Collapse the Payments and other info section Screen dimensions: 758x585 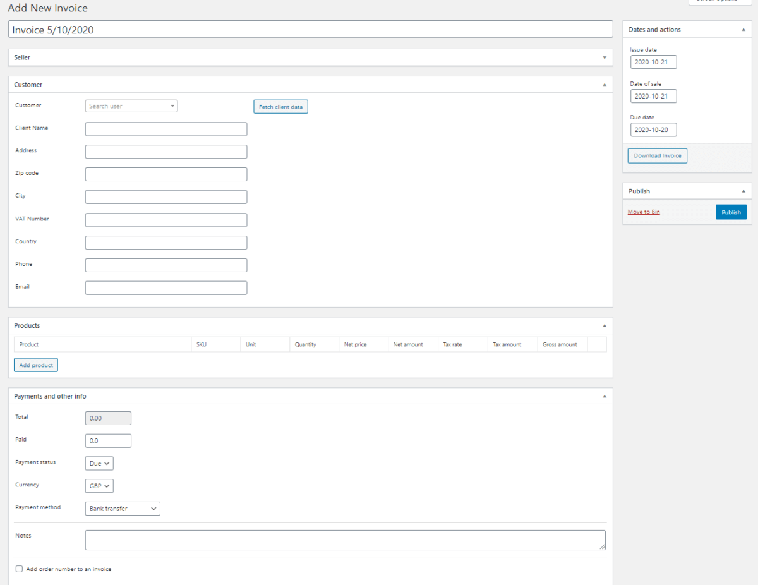coord(604,395)
